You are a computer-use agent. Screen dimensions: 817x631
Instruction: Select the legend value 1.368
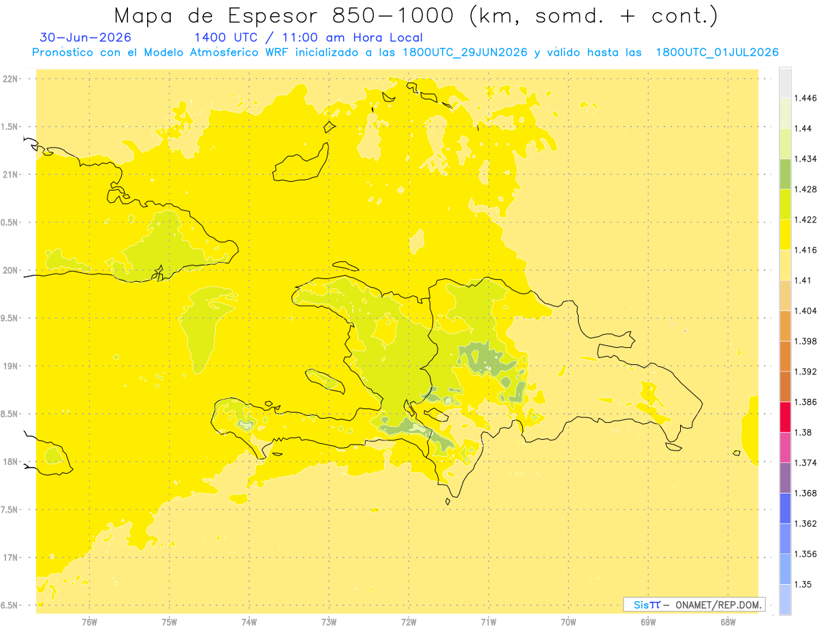tap(807, 493)
